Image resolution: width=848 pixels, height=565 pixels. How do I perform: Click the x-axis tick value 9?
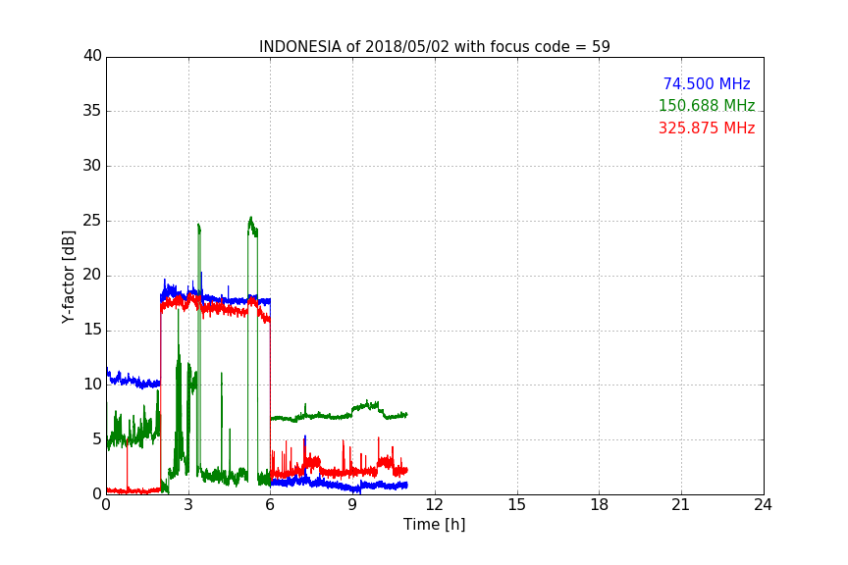point(352,505)
